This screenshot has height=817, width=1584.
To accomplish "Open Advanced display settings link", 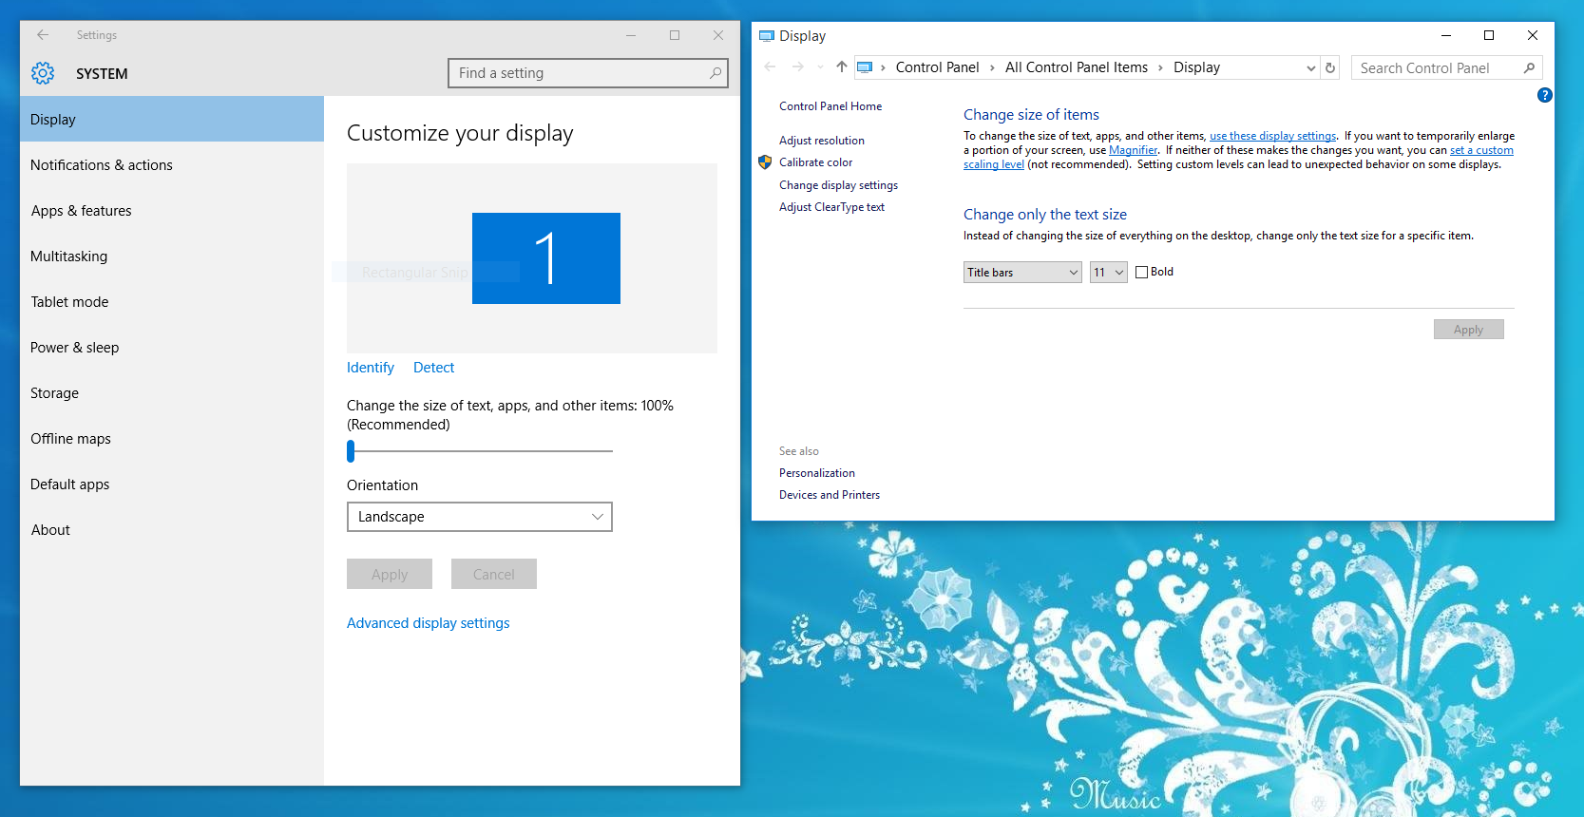I will 428,623.
